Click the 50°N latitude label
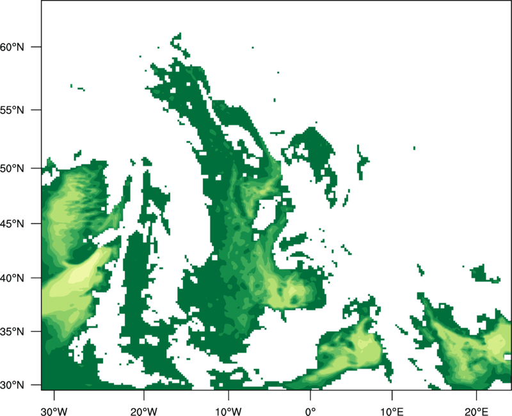The image size is (512, 416). (x=12, y=168)
